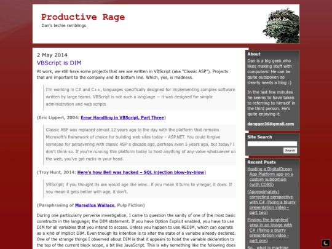
Task: Click the Troy Hunt, 2014 attribution text
Action: (57, 172)
